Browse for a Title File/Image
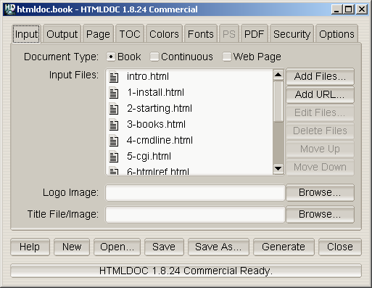Viewport: 372px width, 288px height. [x=320, y=214]
